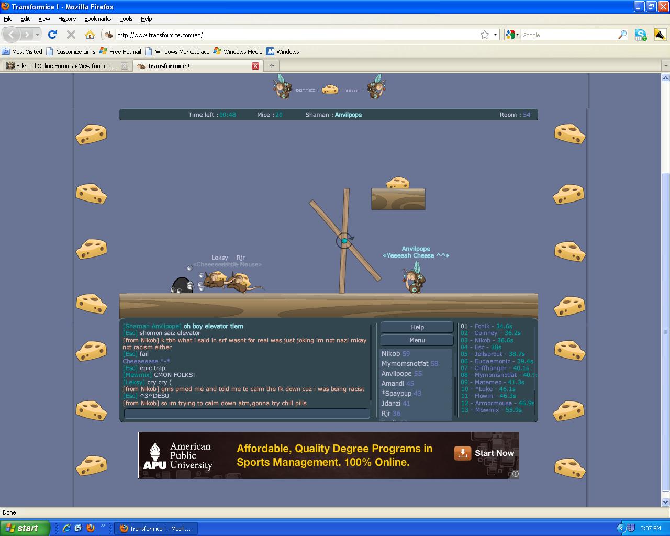Image resolution: width=670 pixels, height=536 pixels.
Task: Click the Stop loading icon
Action: tap(71, 35)
